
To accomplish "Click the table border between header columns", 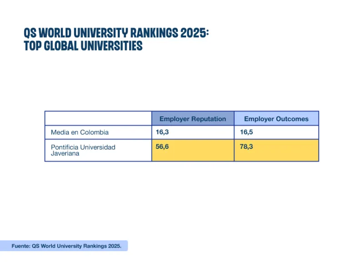I will point(234,118).
